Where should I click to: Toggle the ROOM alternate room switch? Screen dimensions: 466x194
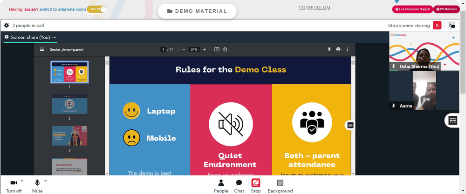coord(97,9)
